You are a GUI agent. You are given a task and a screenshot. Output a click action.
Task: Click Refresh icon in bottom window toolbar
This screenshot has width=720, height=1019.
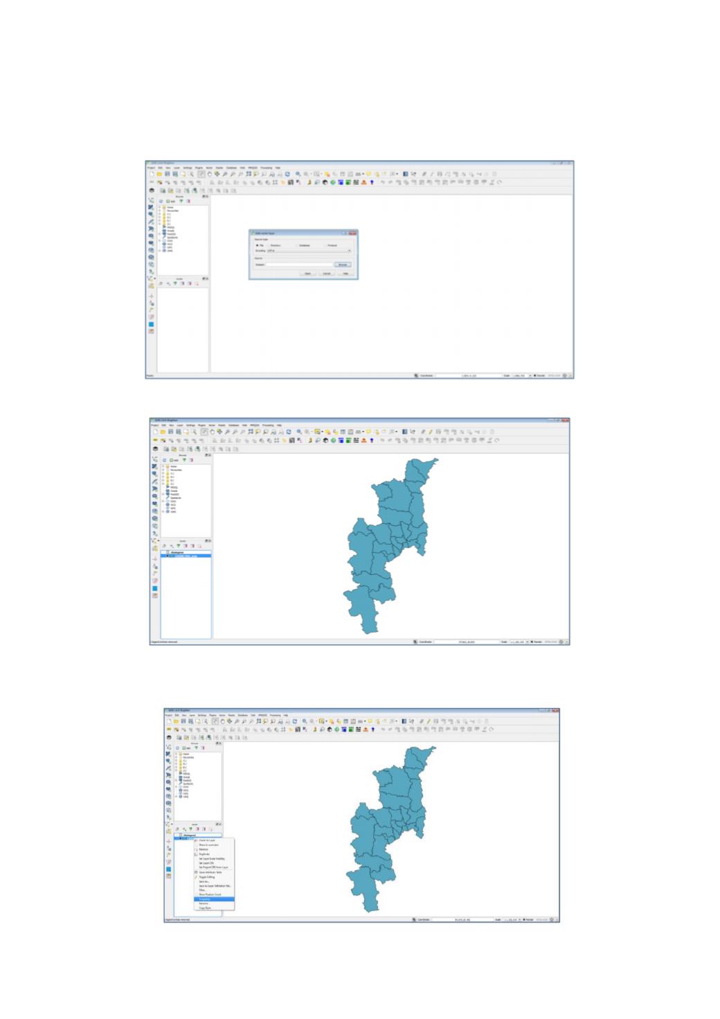[x=295, y=721]
